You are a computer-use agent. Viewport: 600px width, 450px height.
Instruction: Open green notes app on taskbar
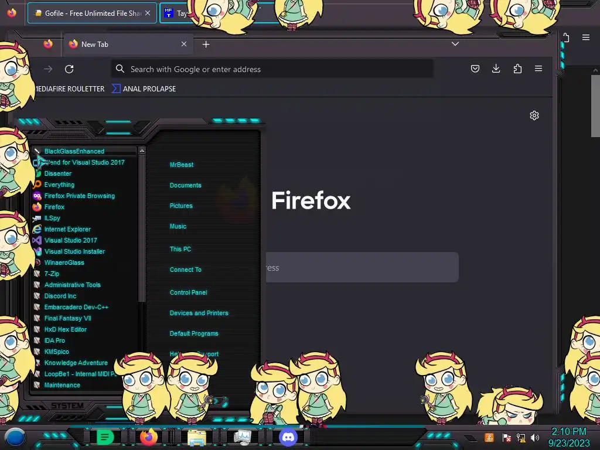(105, 437)
